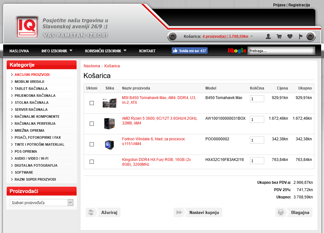
Task: Open POS OPREMA category
Action: (26, 151)
